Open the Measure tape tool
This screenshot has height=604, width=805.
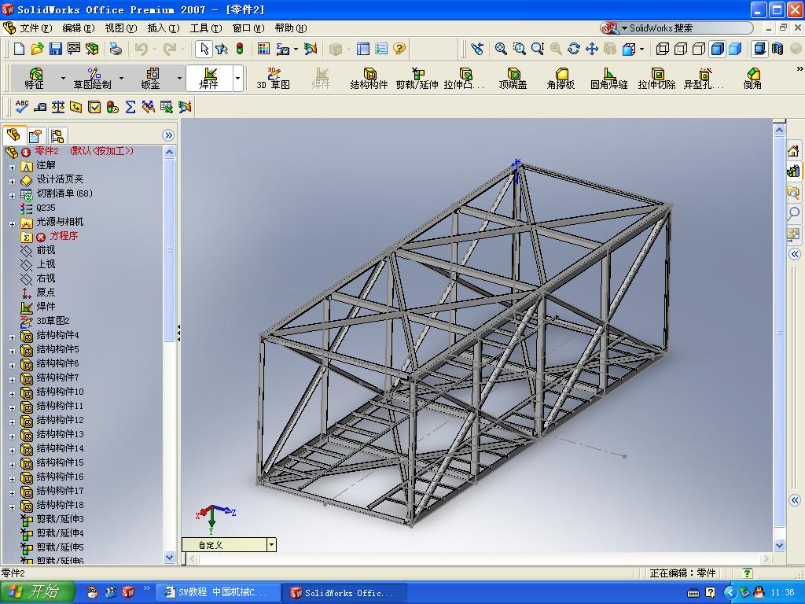40,107
